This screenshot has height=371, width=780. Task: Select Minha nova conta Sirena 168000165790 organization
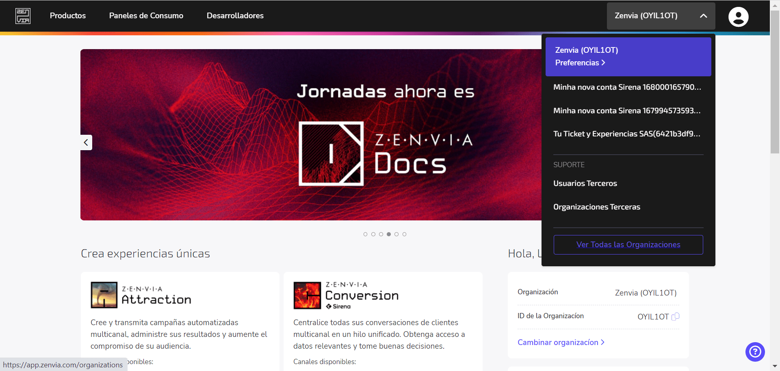click(x=626, y=87)
